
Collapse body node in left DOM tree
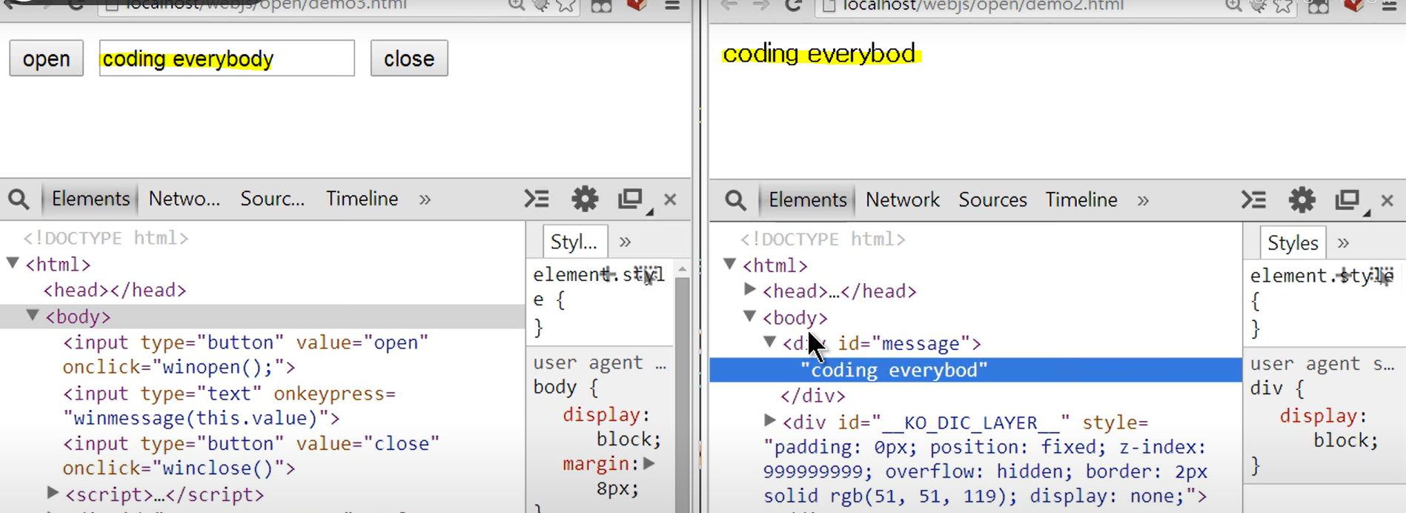click(33, 315)
